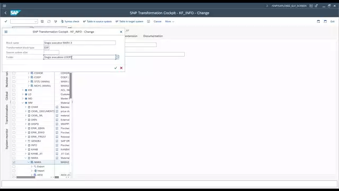
Task: Click the title bar icon next to /SNP/SAPLCN02_GUI_SCREEN
Action: (x=311, y=6)
